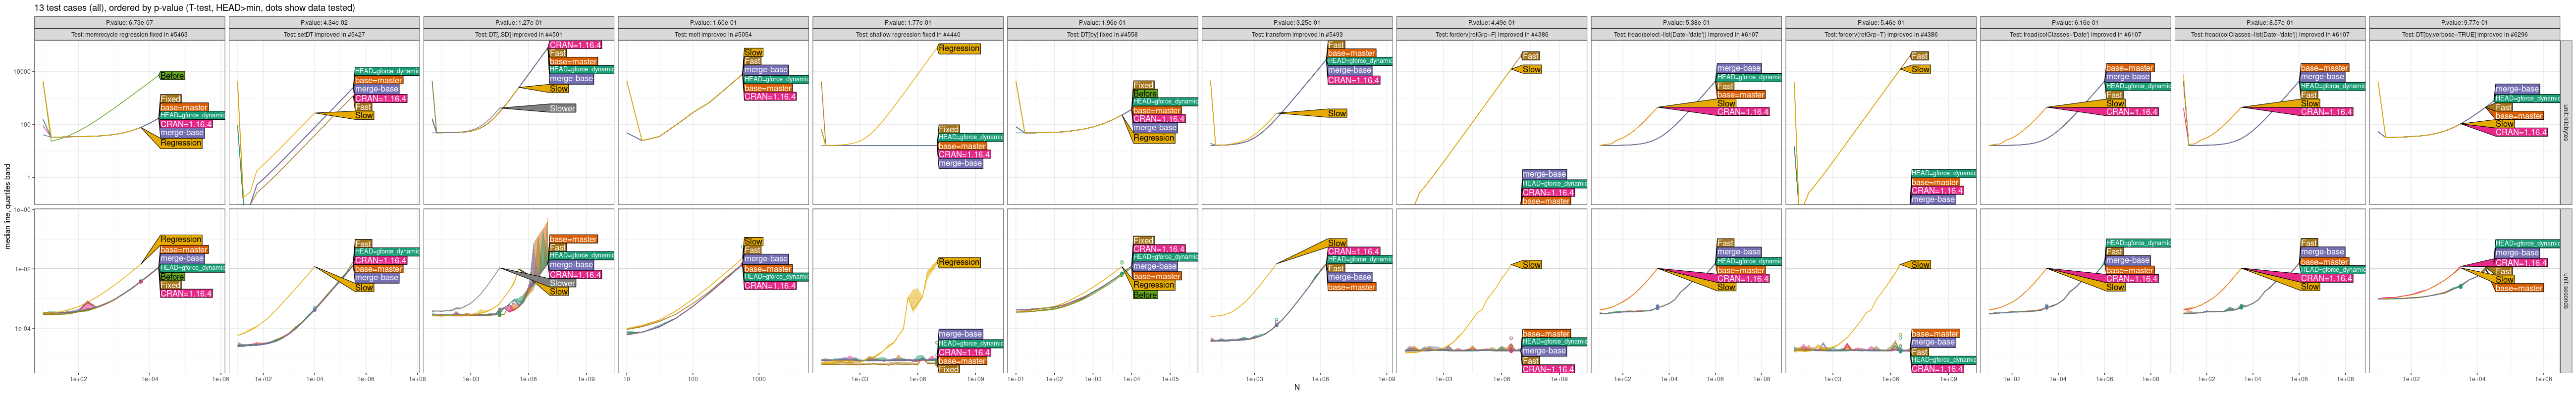
Task: Click the 'Fast' label in the forderv(retGrp=F) kilobytes panel
Action: [1530, 56]
